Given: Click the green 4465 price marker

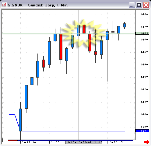Looking at the screenshot, I should [142, 33].
